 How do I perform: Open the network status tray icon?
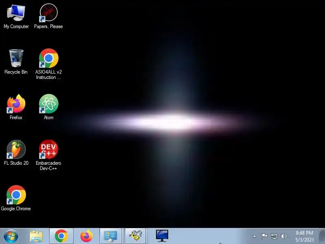274,236
